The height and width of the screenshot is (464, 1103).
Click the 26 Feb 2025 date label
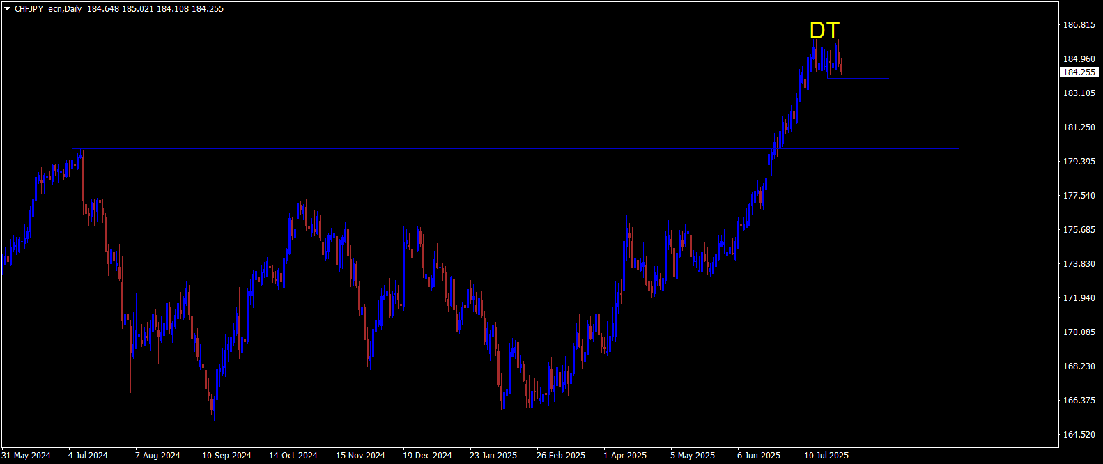[561, 456]
